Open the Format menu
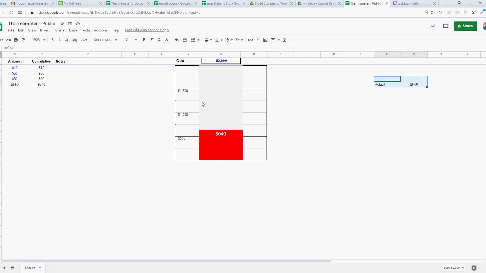Image resolution: width=486 pixels, height=273 pixels. pyautogui.click(x=59, y=30)
